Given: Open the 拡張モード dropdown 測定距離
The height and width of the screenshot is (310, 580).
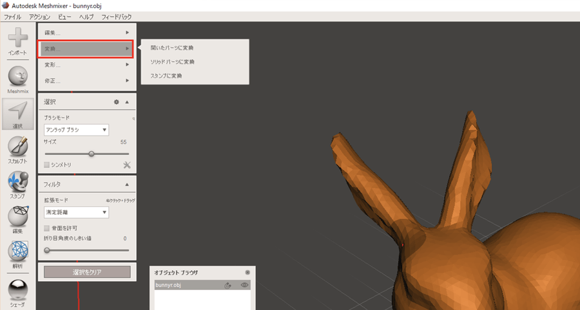Looking at the screenshot, I should (76, 212).
